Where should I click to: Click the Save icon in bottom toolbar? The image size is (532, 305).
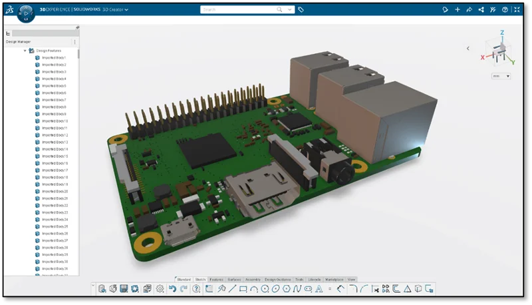124,289
